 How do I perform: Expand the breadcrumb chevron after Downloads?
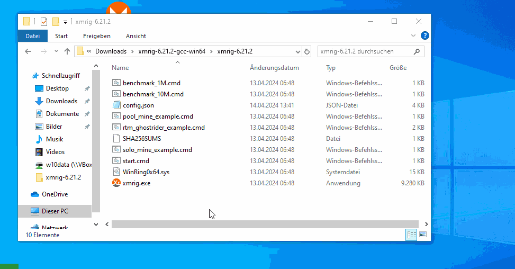(x=132, y=51)
